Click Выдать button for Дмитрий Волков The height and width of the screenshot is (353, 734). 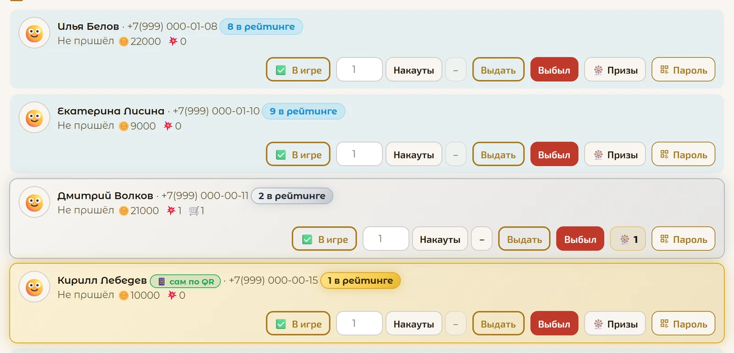524,239
